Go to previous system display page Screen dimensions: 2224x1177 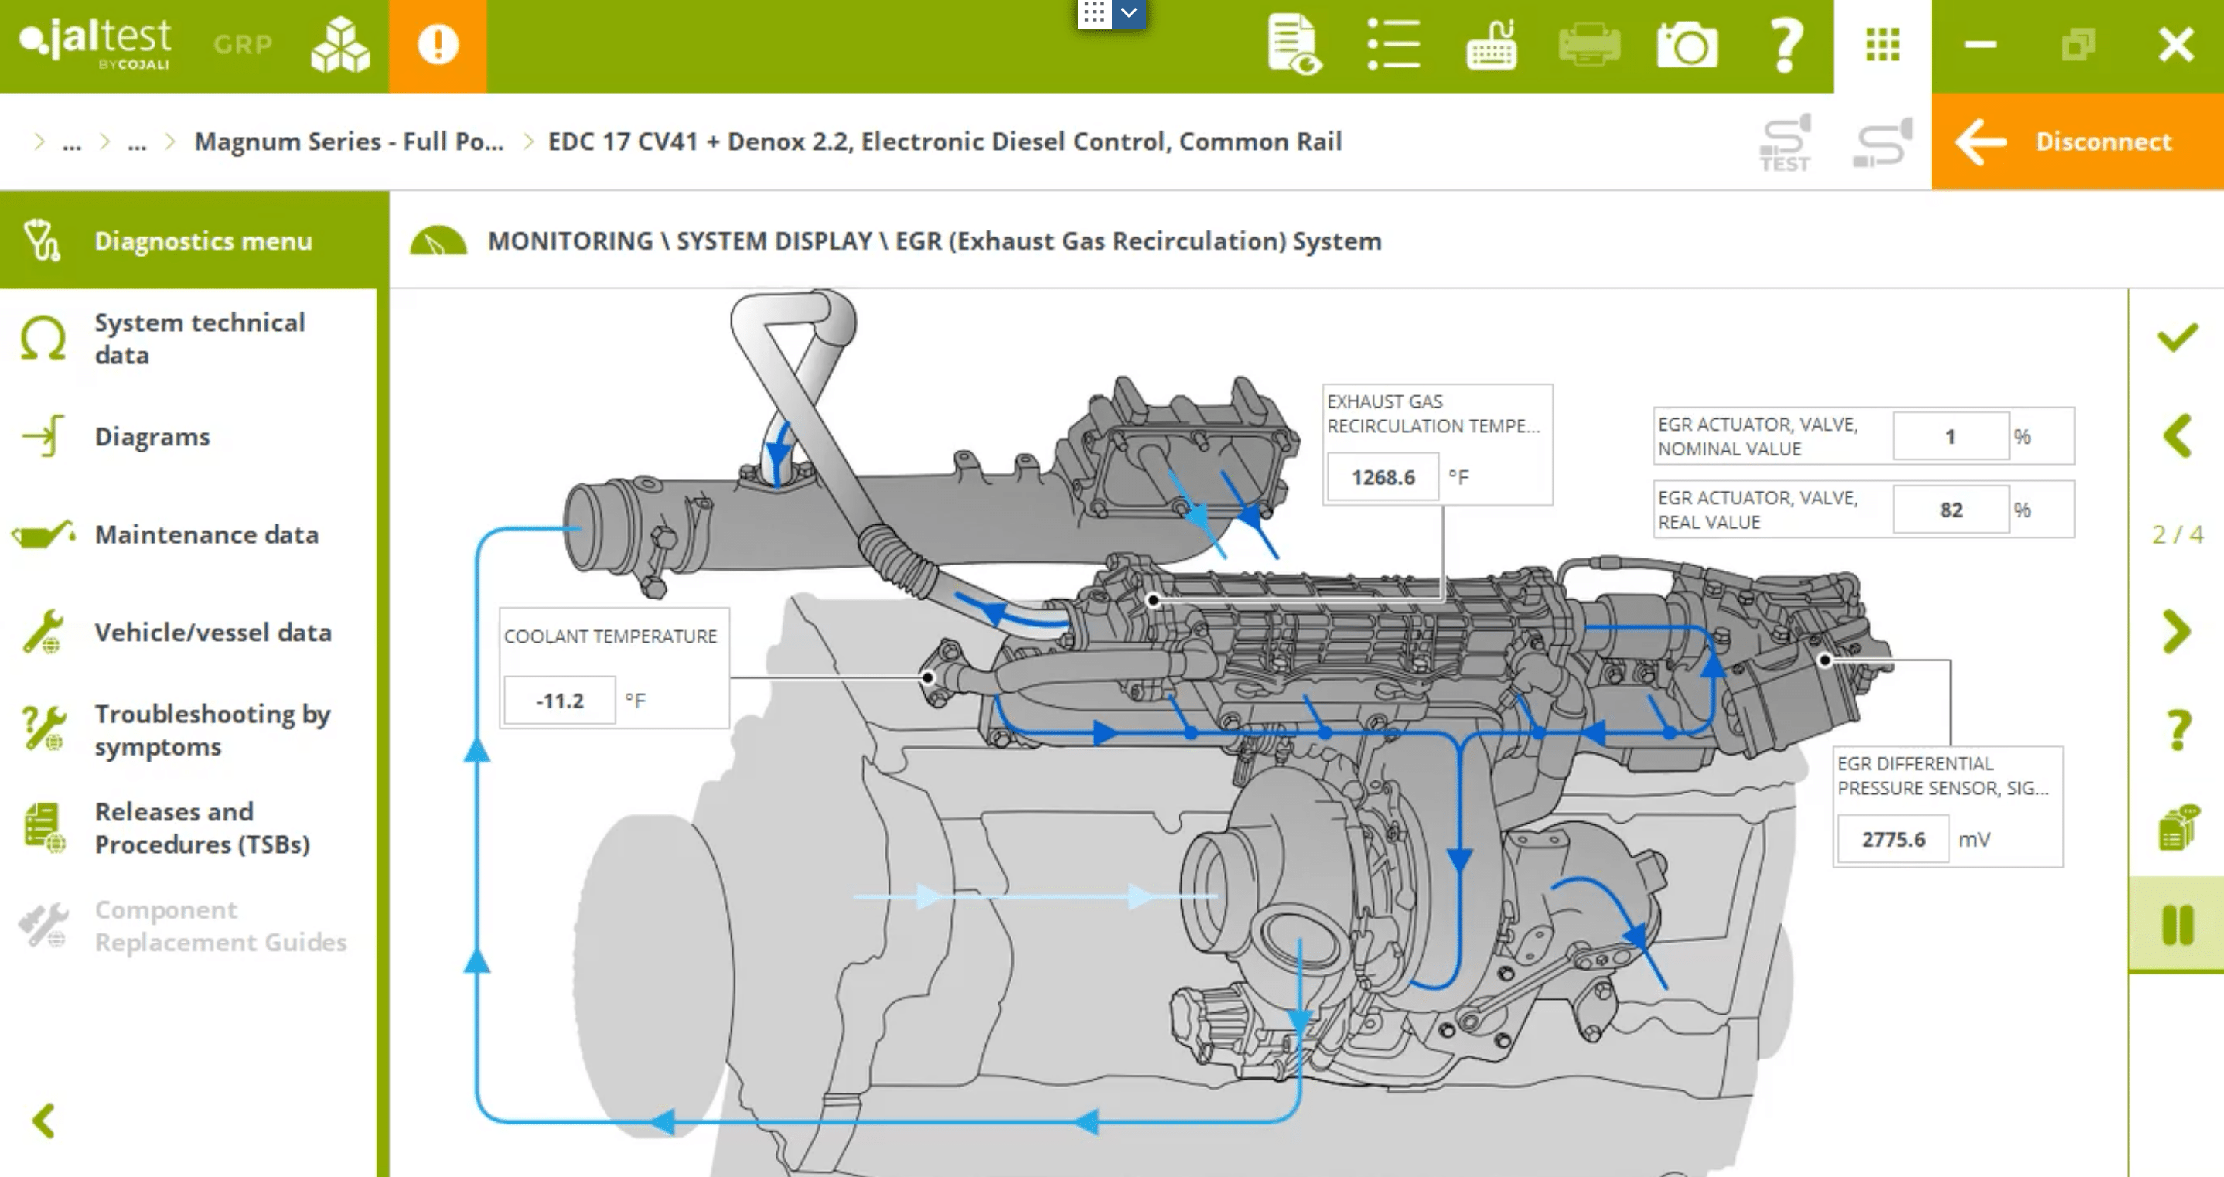[x=2177, y=436]
